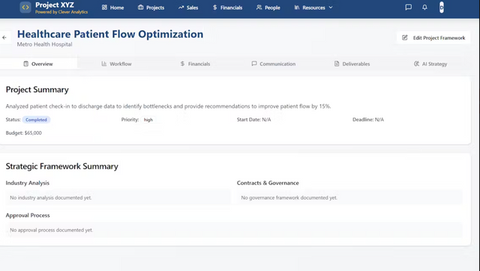This screenshot has width=480, height=271.
Task: Open the Financials item in the top navigation
Action: [227, 7]
